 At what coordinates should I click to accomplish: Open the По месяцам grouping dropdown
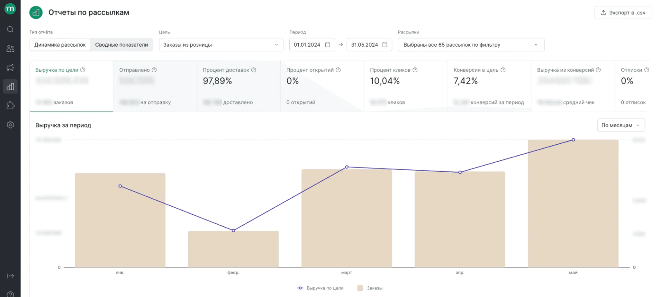[x=621, y=125]
